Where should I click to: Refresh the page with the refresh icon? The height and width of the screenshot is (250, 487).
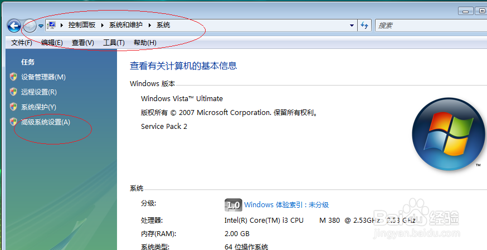coord(364,26)
